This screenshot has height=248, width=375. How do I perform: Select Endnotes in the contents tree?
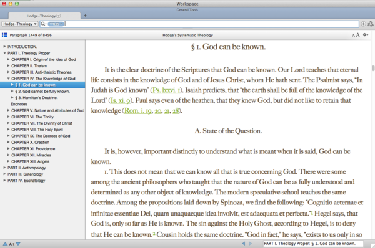coord(19,104)
